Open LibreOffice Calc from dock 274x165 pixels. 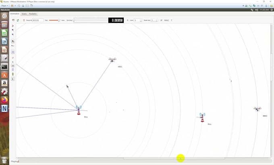click(x=4, y=33)
